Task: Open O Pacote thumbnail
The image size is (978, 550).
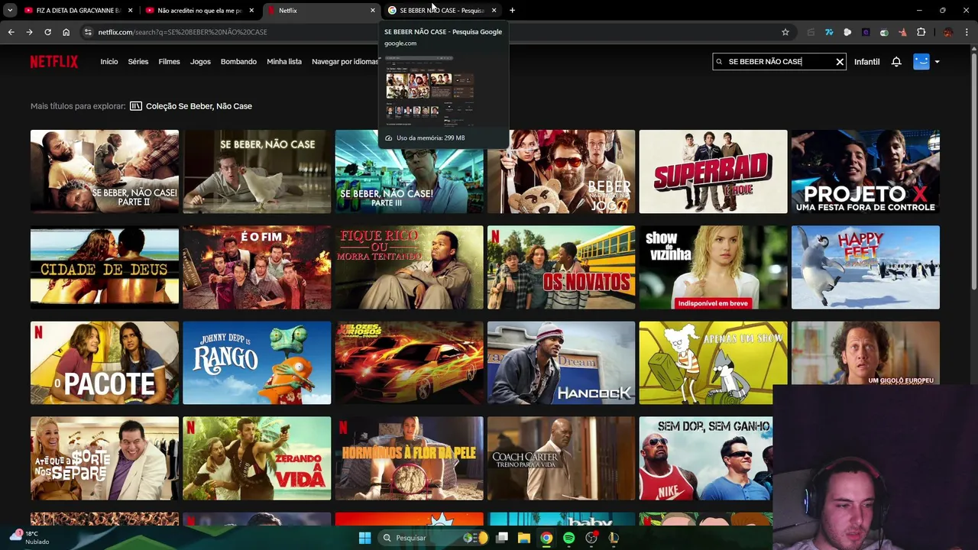Action: click(105, 363)
